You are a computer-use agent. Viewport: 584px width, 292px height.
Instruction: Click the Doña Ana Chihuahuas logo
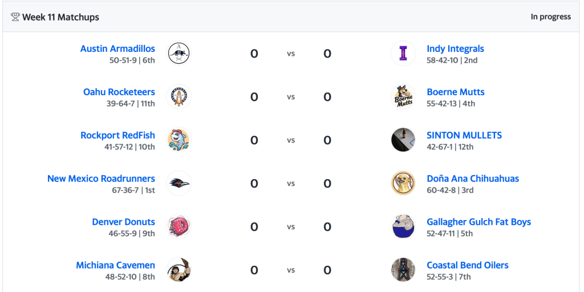coord(403,184)
